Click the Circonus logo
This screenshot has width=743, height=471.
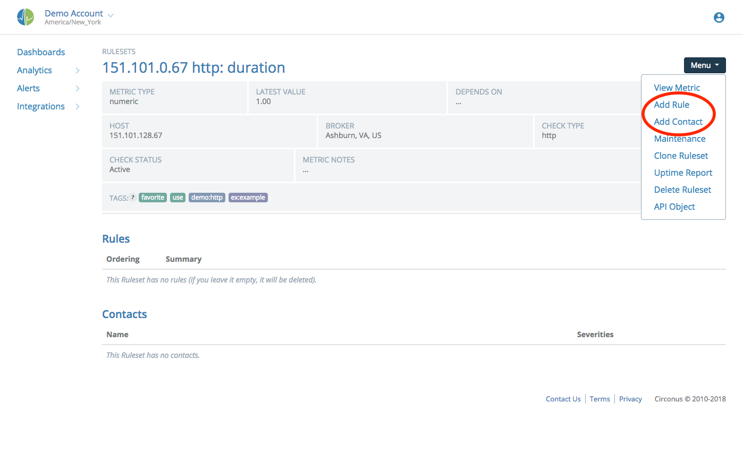(25, 16)
